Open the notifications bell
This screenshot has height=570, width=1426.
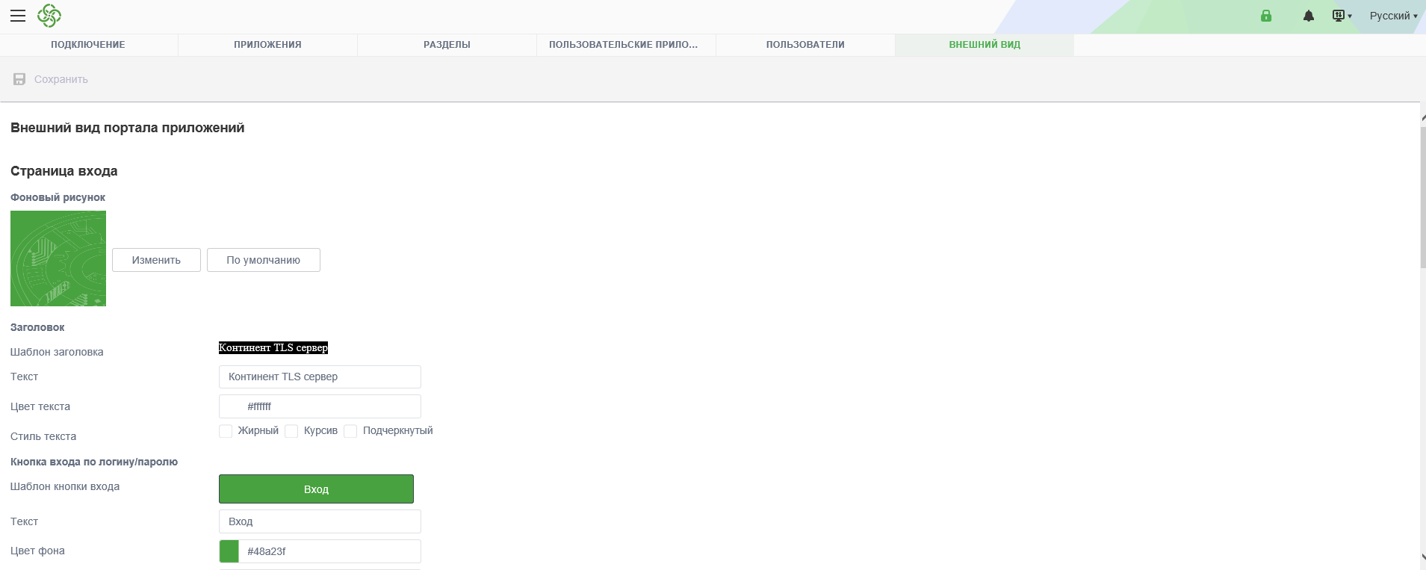pyautogui.click(x=1309, y=16)
